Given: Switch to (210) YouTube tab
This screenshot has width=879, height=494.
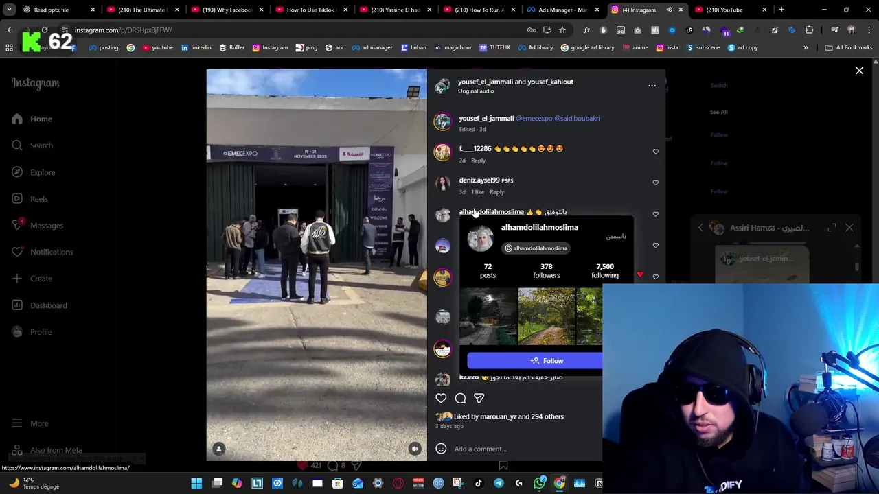Looking at the screenshot, I should [730, 10].
